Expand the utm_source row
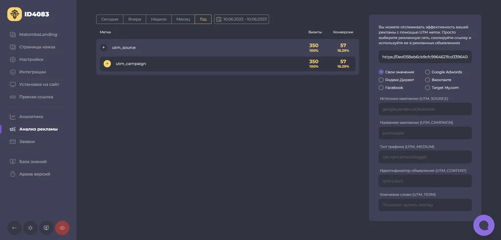Image resolution: width=501 pixels, height=240 pixels. [104, 47]
